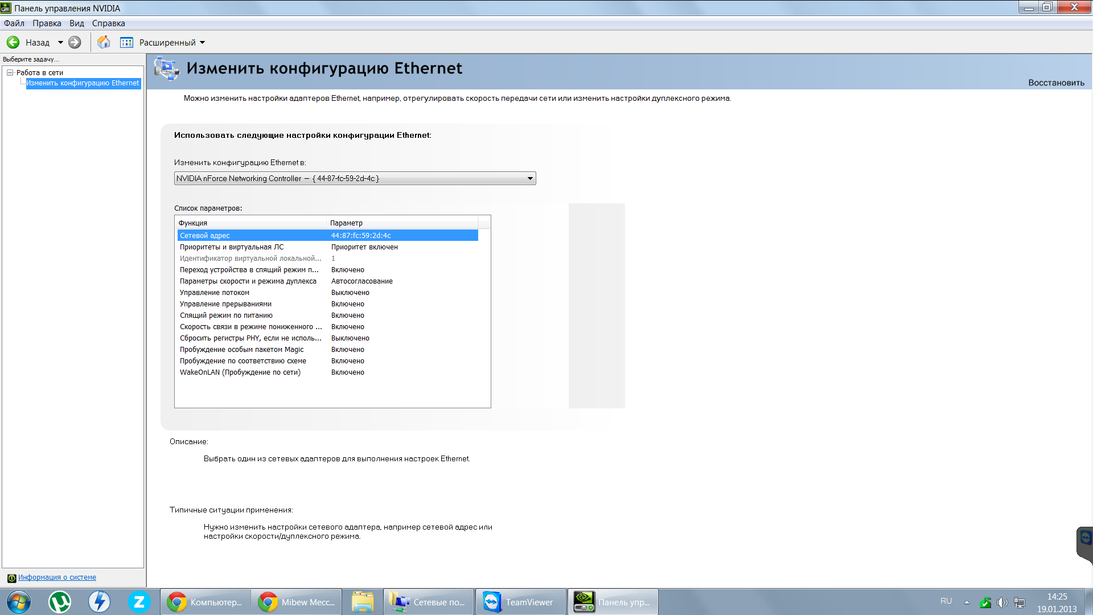
Task: Click the view mode grid icon
Action: [126, 42]
